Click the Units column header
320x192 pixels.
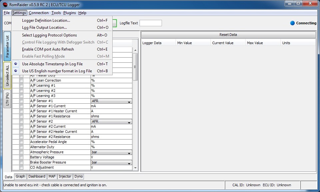click(x=298, y=43)
